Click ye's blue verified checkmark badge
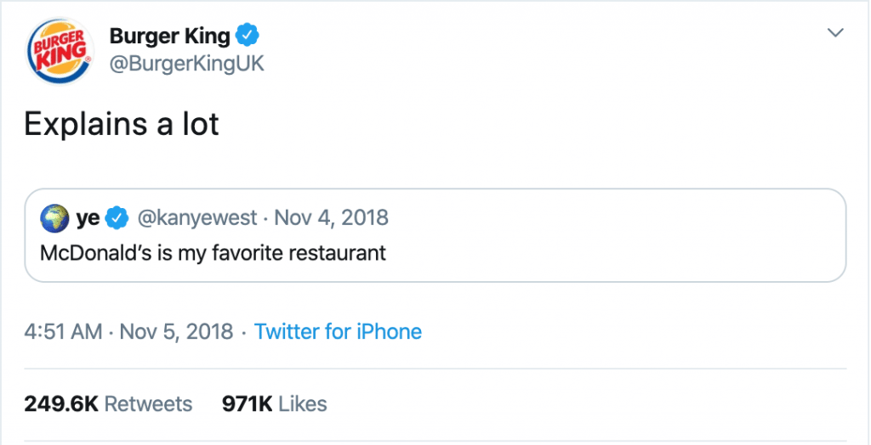 click(117, 218)
